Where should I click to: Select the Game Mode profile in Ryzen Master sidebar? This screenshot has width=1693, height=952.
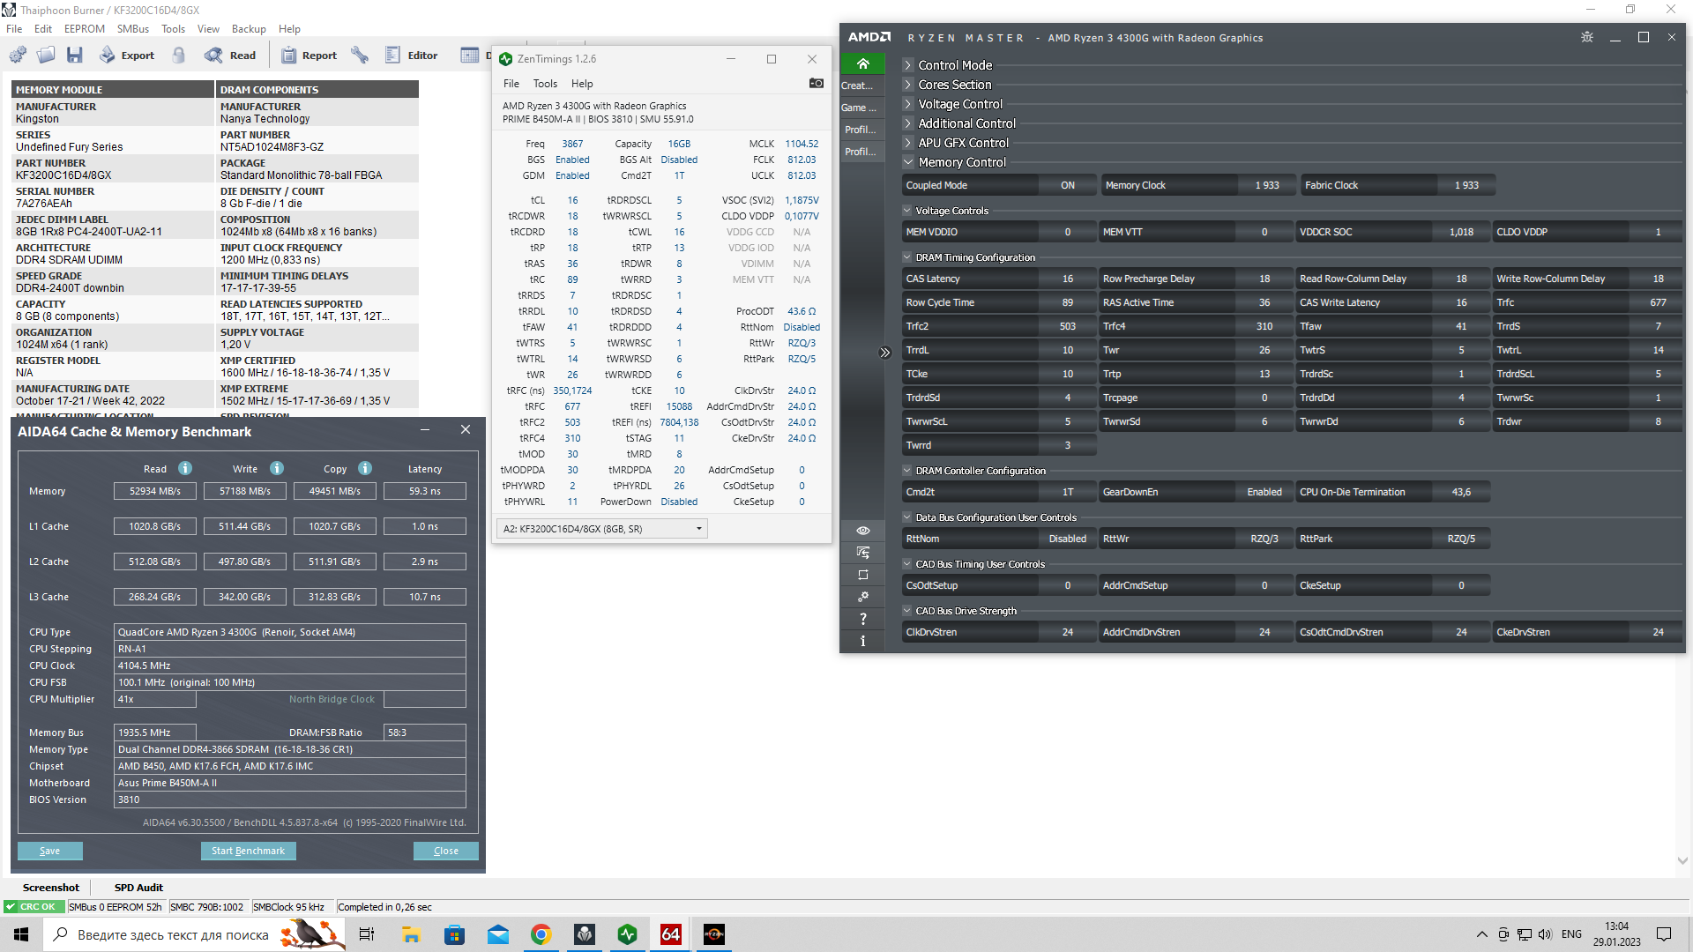(861, 108)
